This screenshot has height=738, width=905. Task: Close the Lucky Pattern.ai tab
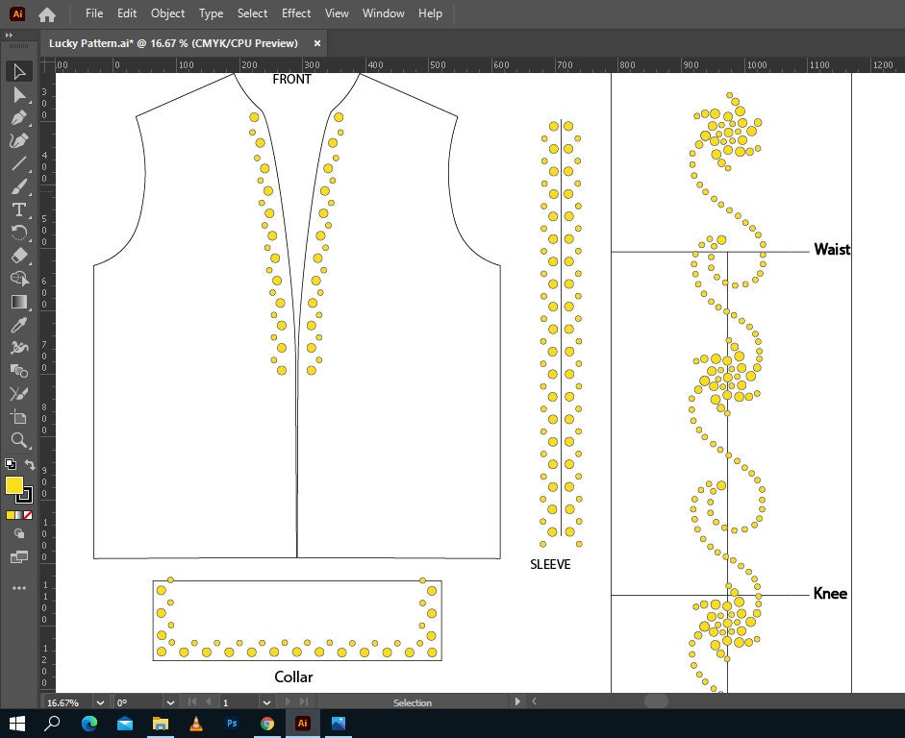316,43
